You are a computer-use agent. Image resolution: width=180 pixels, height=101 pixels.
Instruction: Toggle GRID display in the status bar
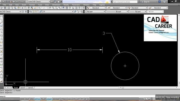pyautogui.click(x=32, y=99)
